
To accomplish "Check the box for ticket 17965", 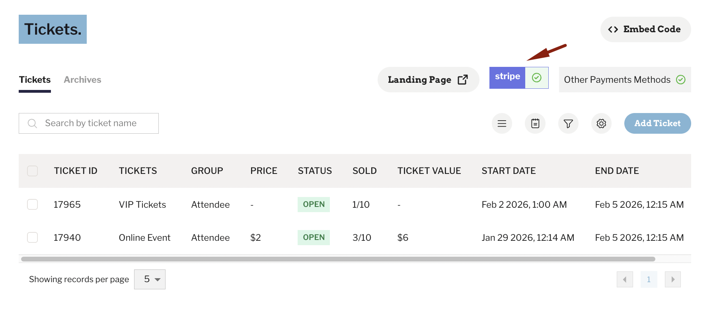I will coord(32,205).
